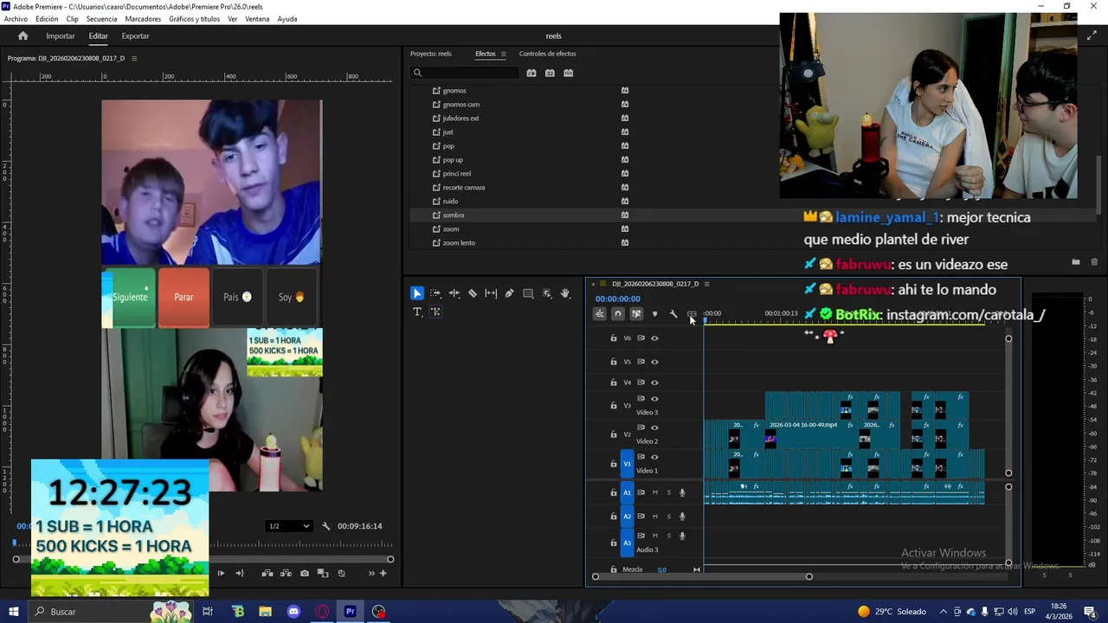This screenshot has width=1108, height=623.
Task: Click the Home icon in header
Action: coord(23,35)
